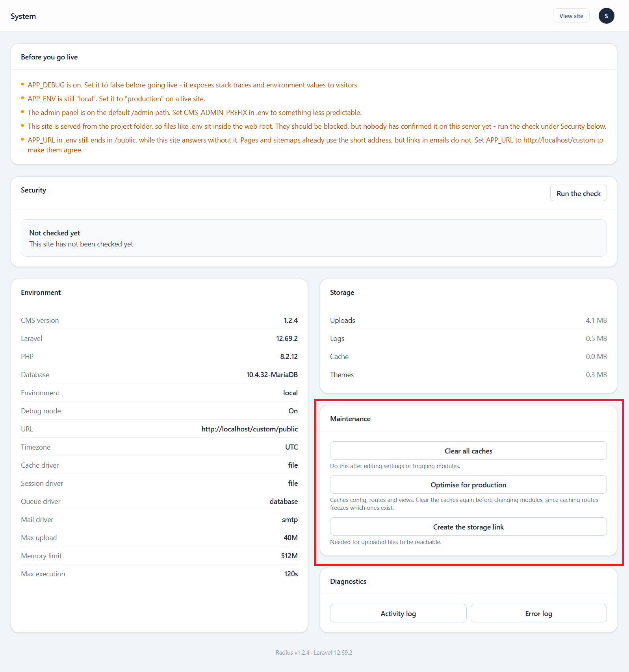Open the user avatar "S" menu
Image resolution: width=629 pixels, height=672 pixels.
point(606,16)
